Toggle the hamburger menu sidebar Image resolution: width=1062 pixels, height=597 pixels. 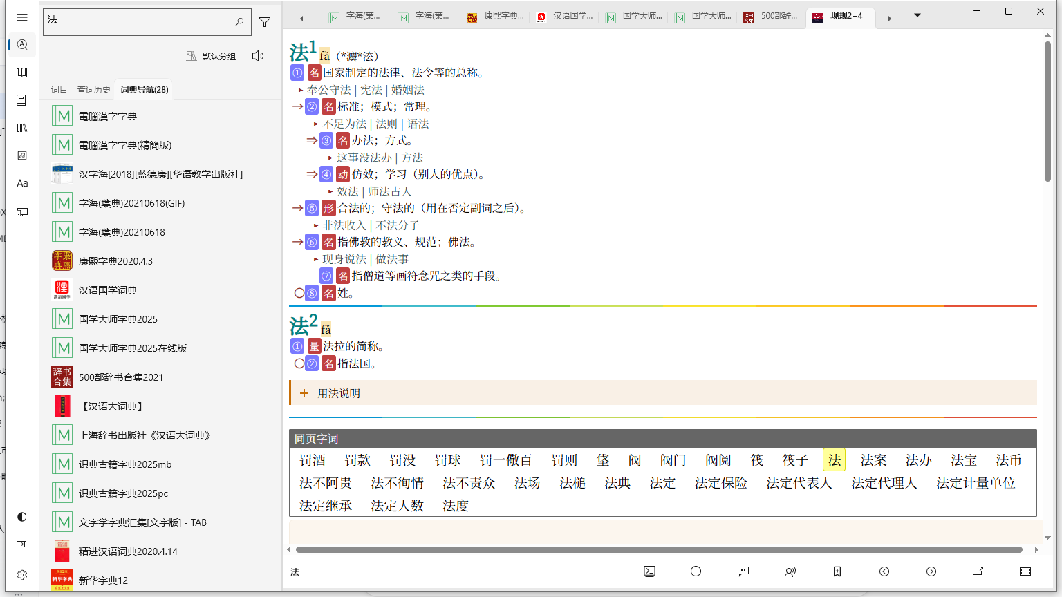[x=22, y=17]
